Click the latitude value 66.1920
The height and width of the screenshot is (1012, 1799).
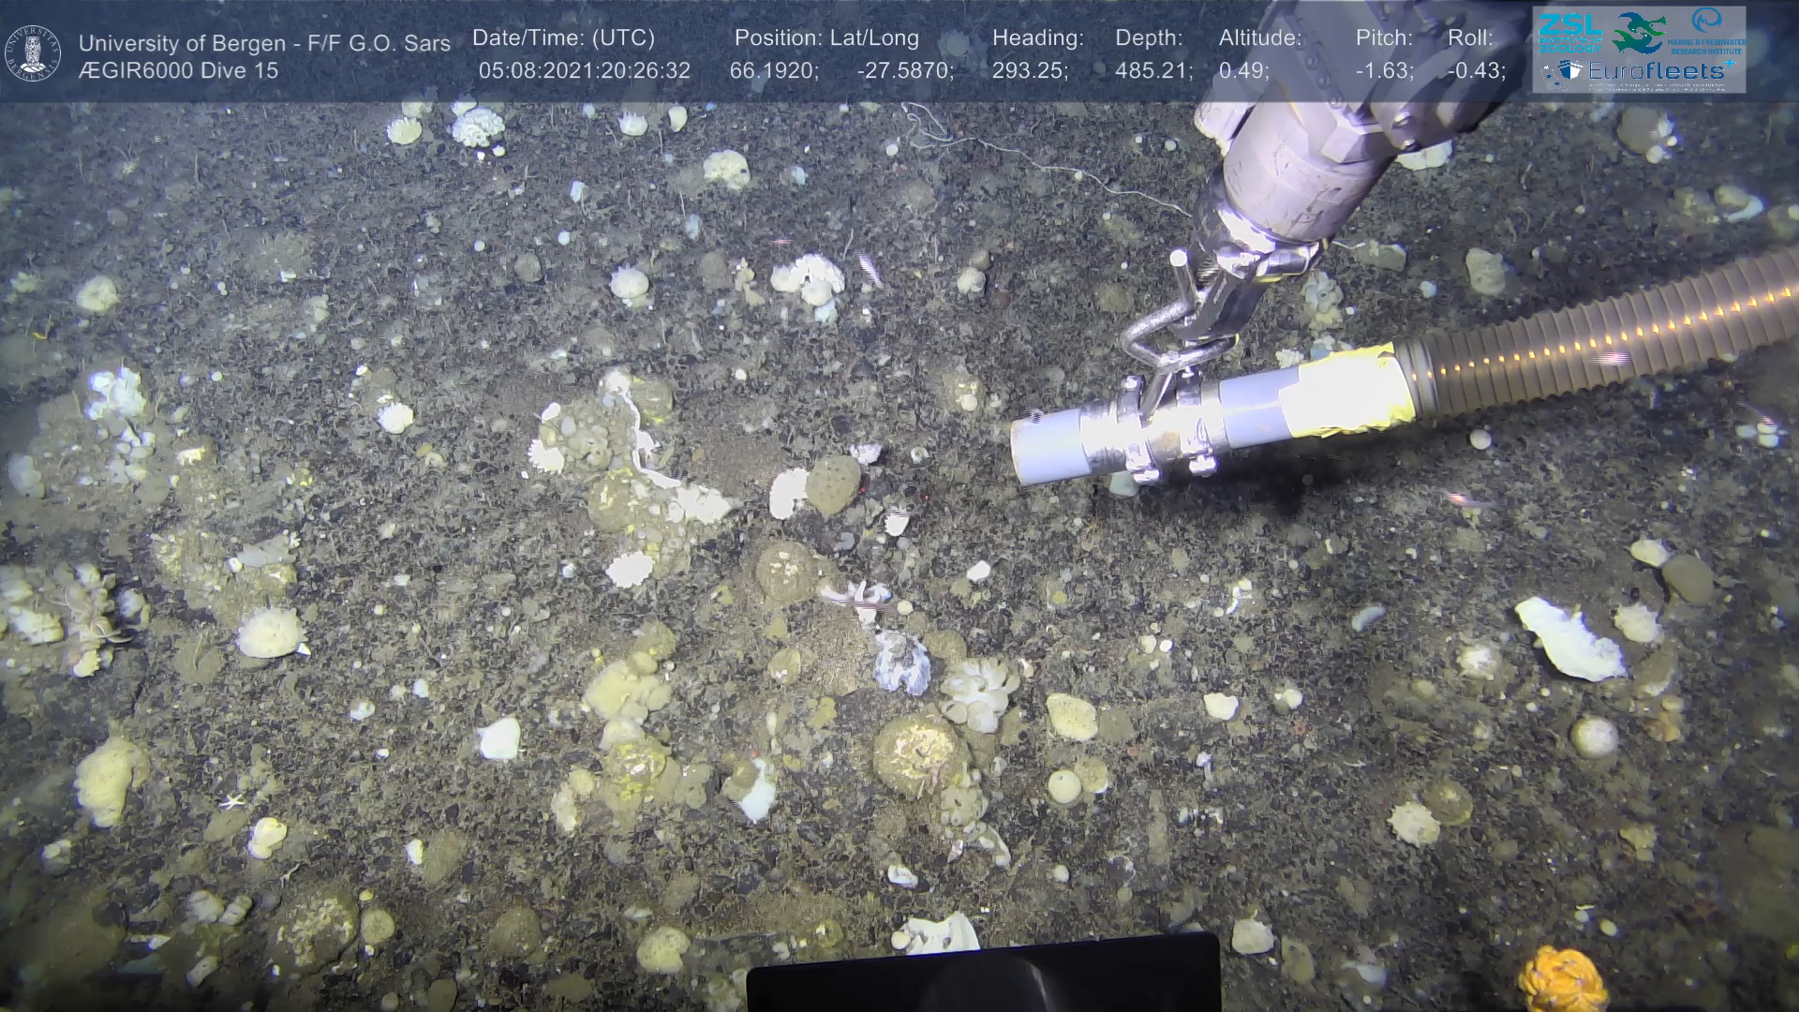click(773, 71)
